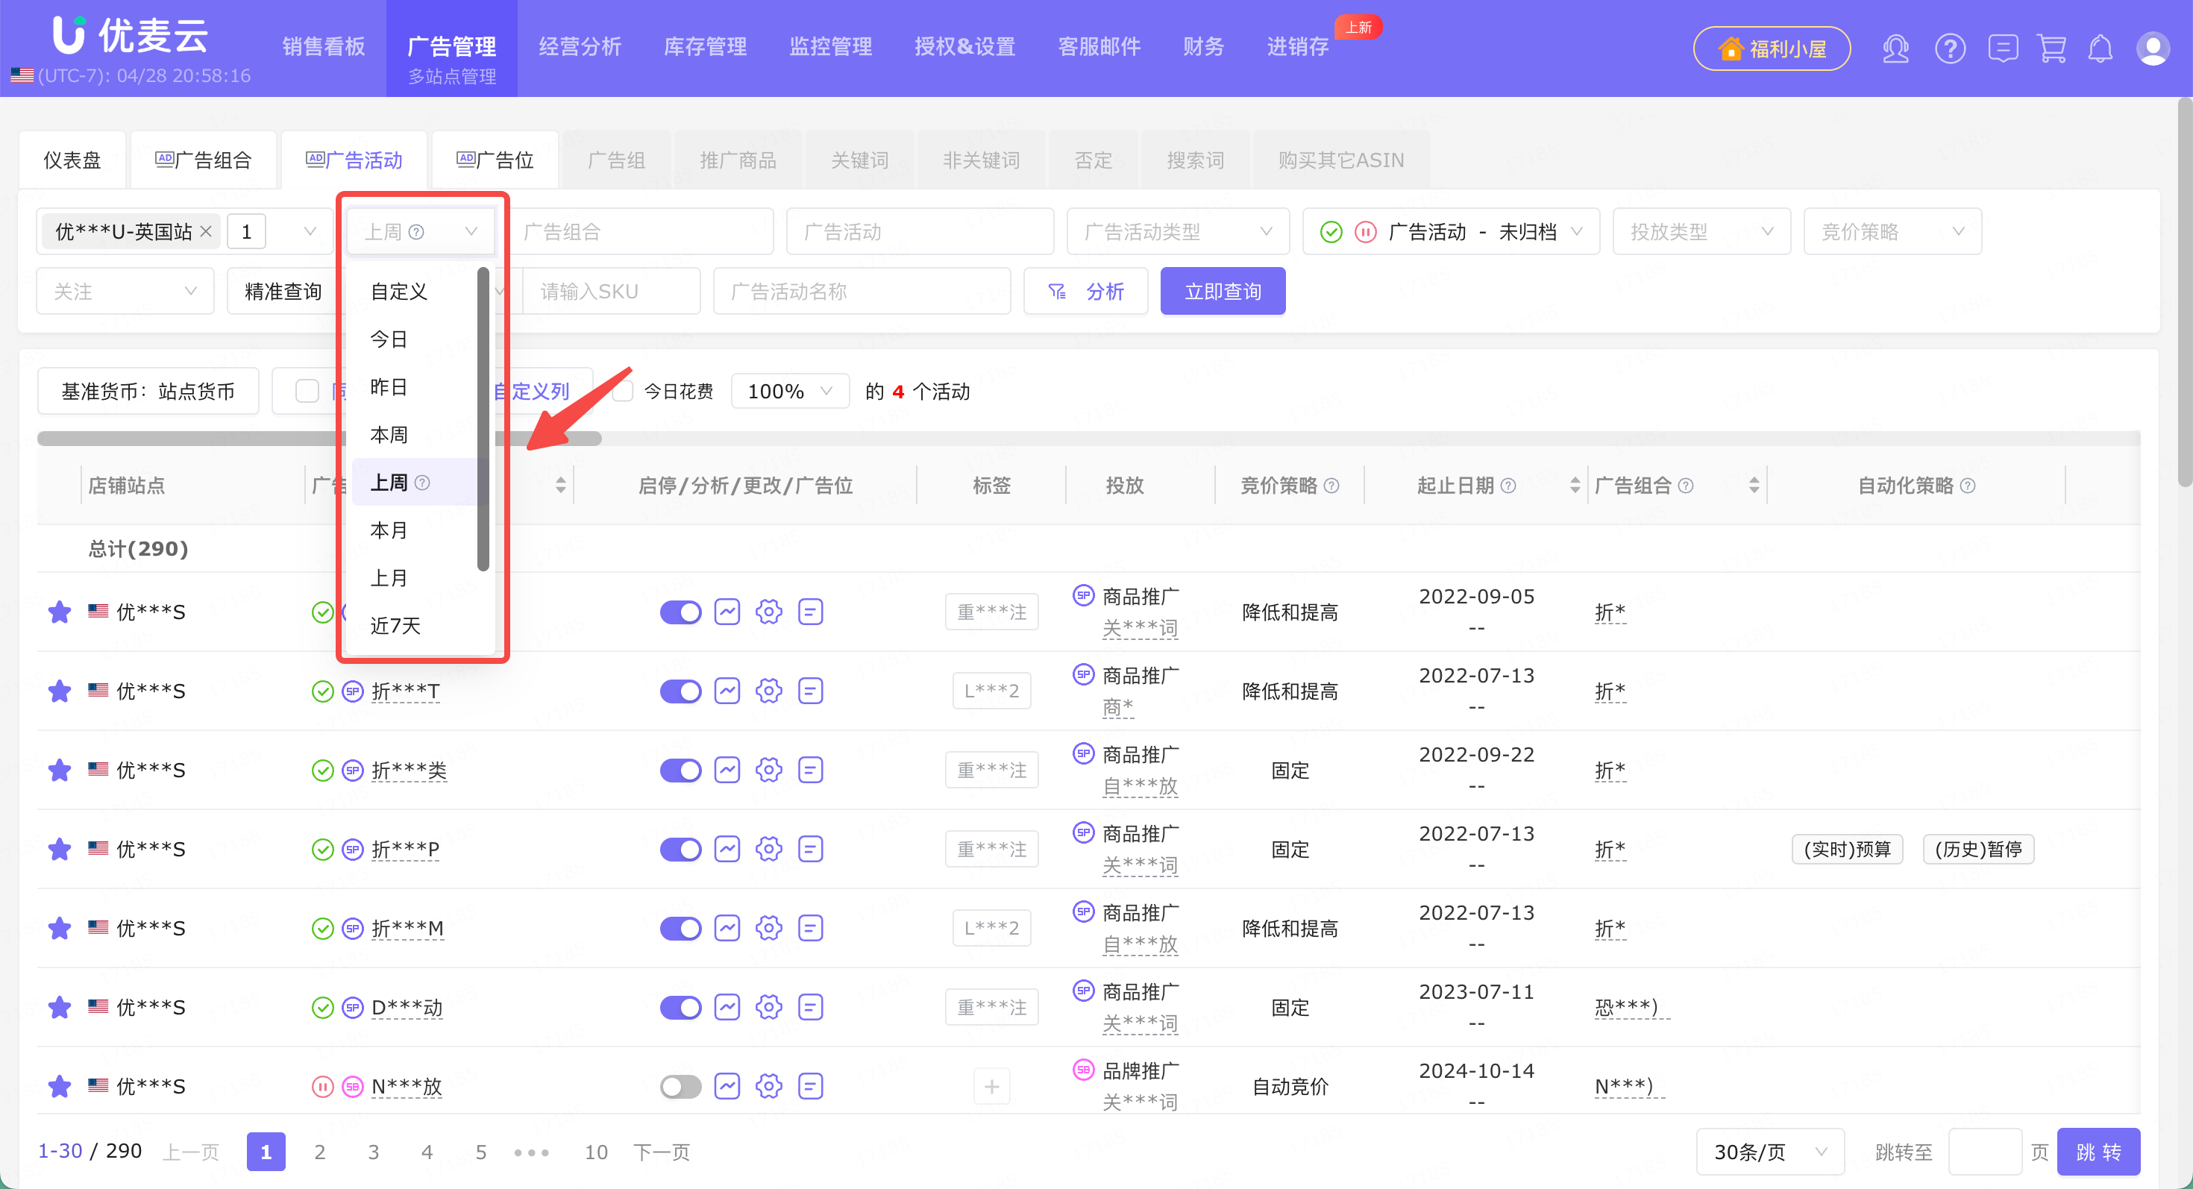The width and height of the screenshot is (2193, 1189).
Task: Click horizontal table scrollbar thumb
Action: [319, 439]
